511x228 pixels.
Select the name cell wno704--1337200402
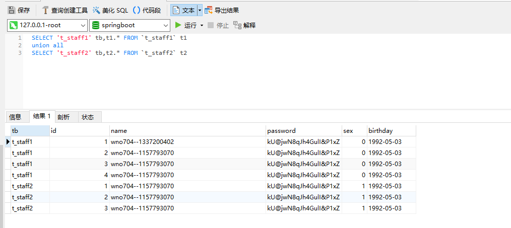(x=142, y=142)
